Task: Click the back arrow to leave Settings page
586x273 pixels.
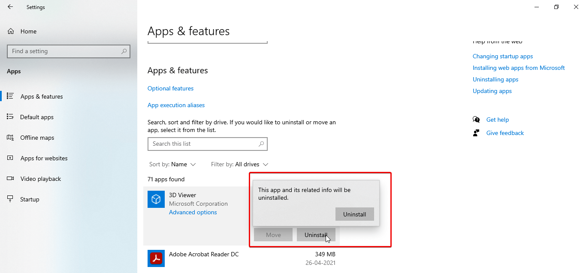Action: [x=10, y=7]
